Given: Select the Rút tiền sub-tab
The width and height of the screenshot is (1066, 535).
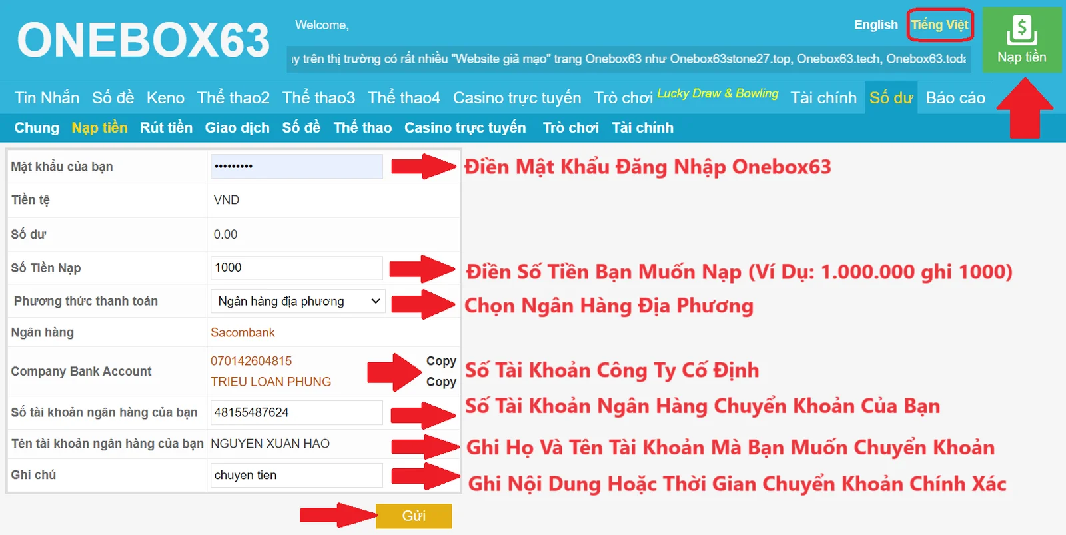Looking at the screenshot, I should [166, 127].
